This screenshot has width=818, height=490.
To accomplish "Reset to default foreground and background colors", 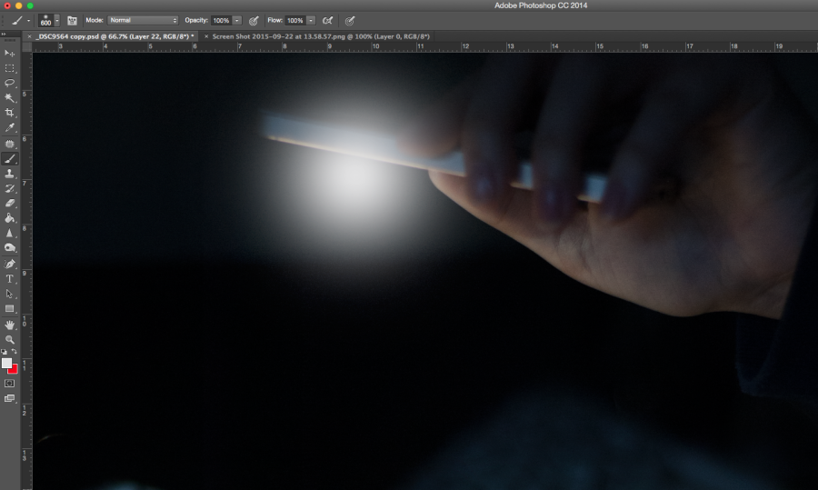I will pos(5,352).
